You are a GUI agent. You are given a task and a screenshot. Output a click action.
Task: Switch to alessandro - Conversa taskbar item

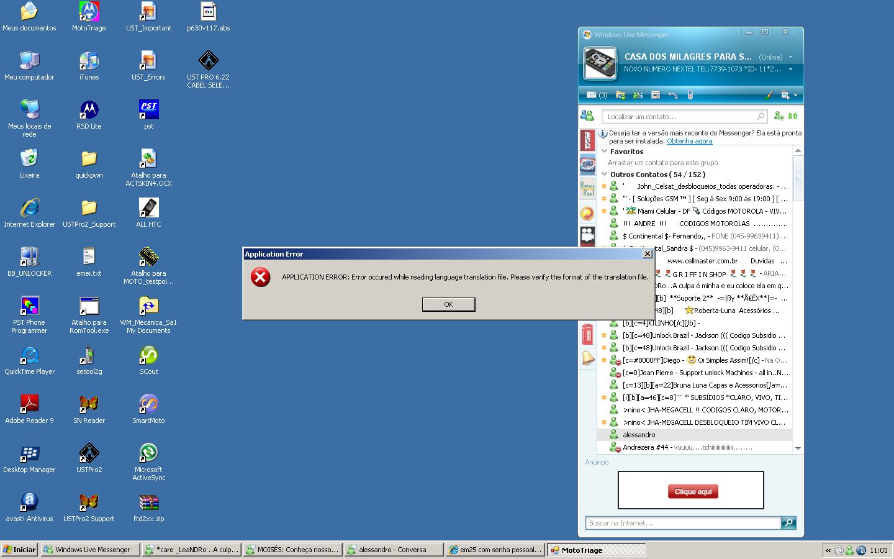tap(393, 550)
